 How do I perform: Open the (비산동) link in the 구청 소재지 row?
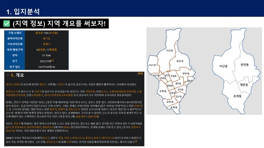53,33
